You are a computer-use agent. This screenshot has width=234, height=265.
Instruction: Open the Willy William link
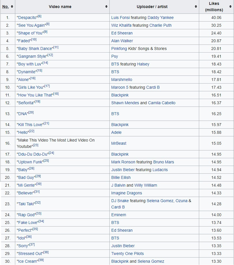coord(146,185)
